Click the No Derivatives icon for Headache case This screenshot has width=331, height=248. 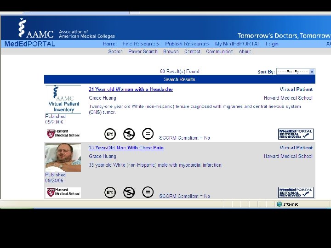pos(148,134)
